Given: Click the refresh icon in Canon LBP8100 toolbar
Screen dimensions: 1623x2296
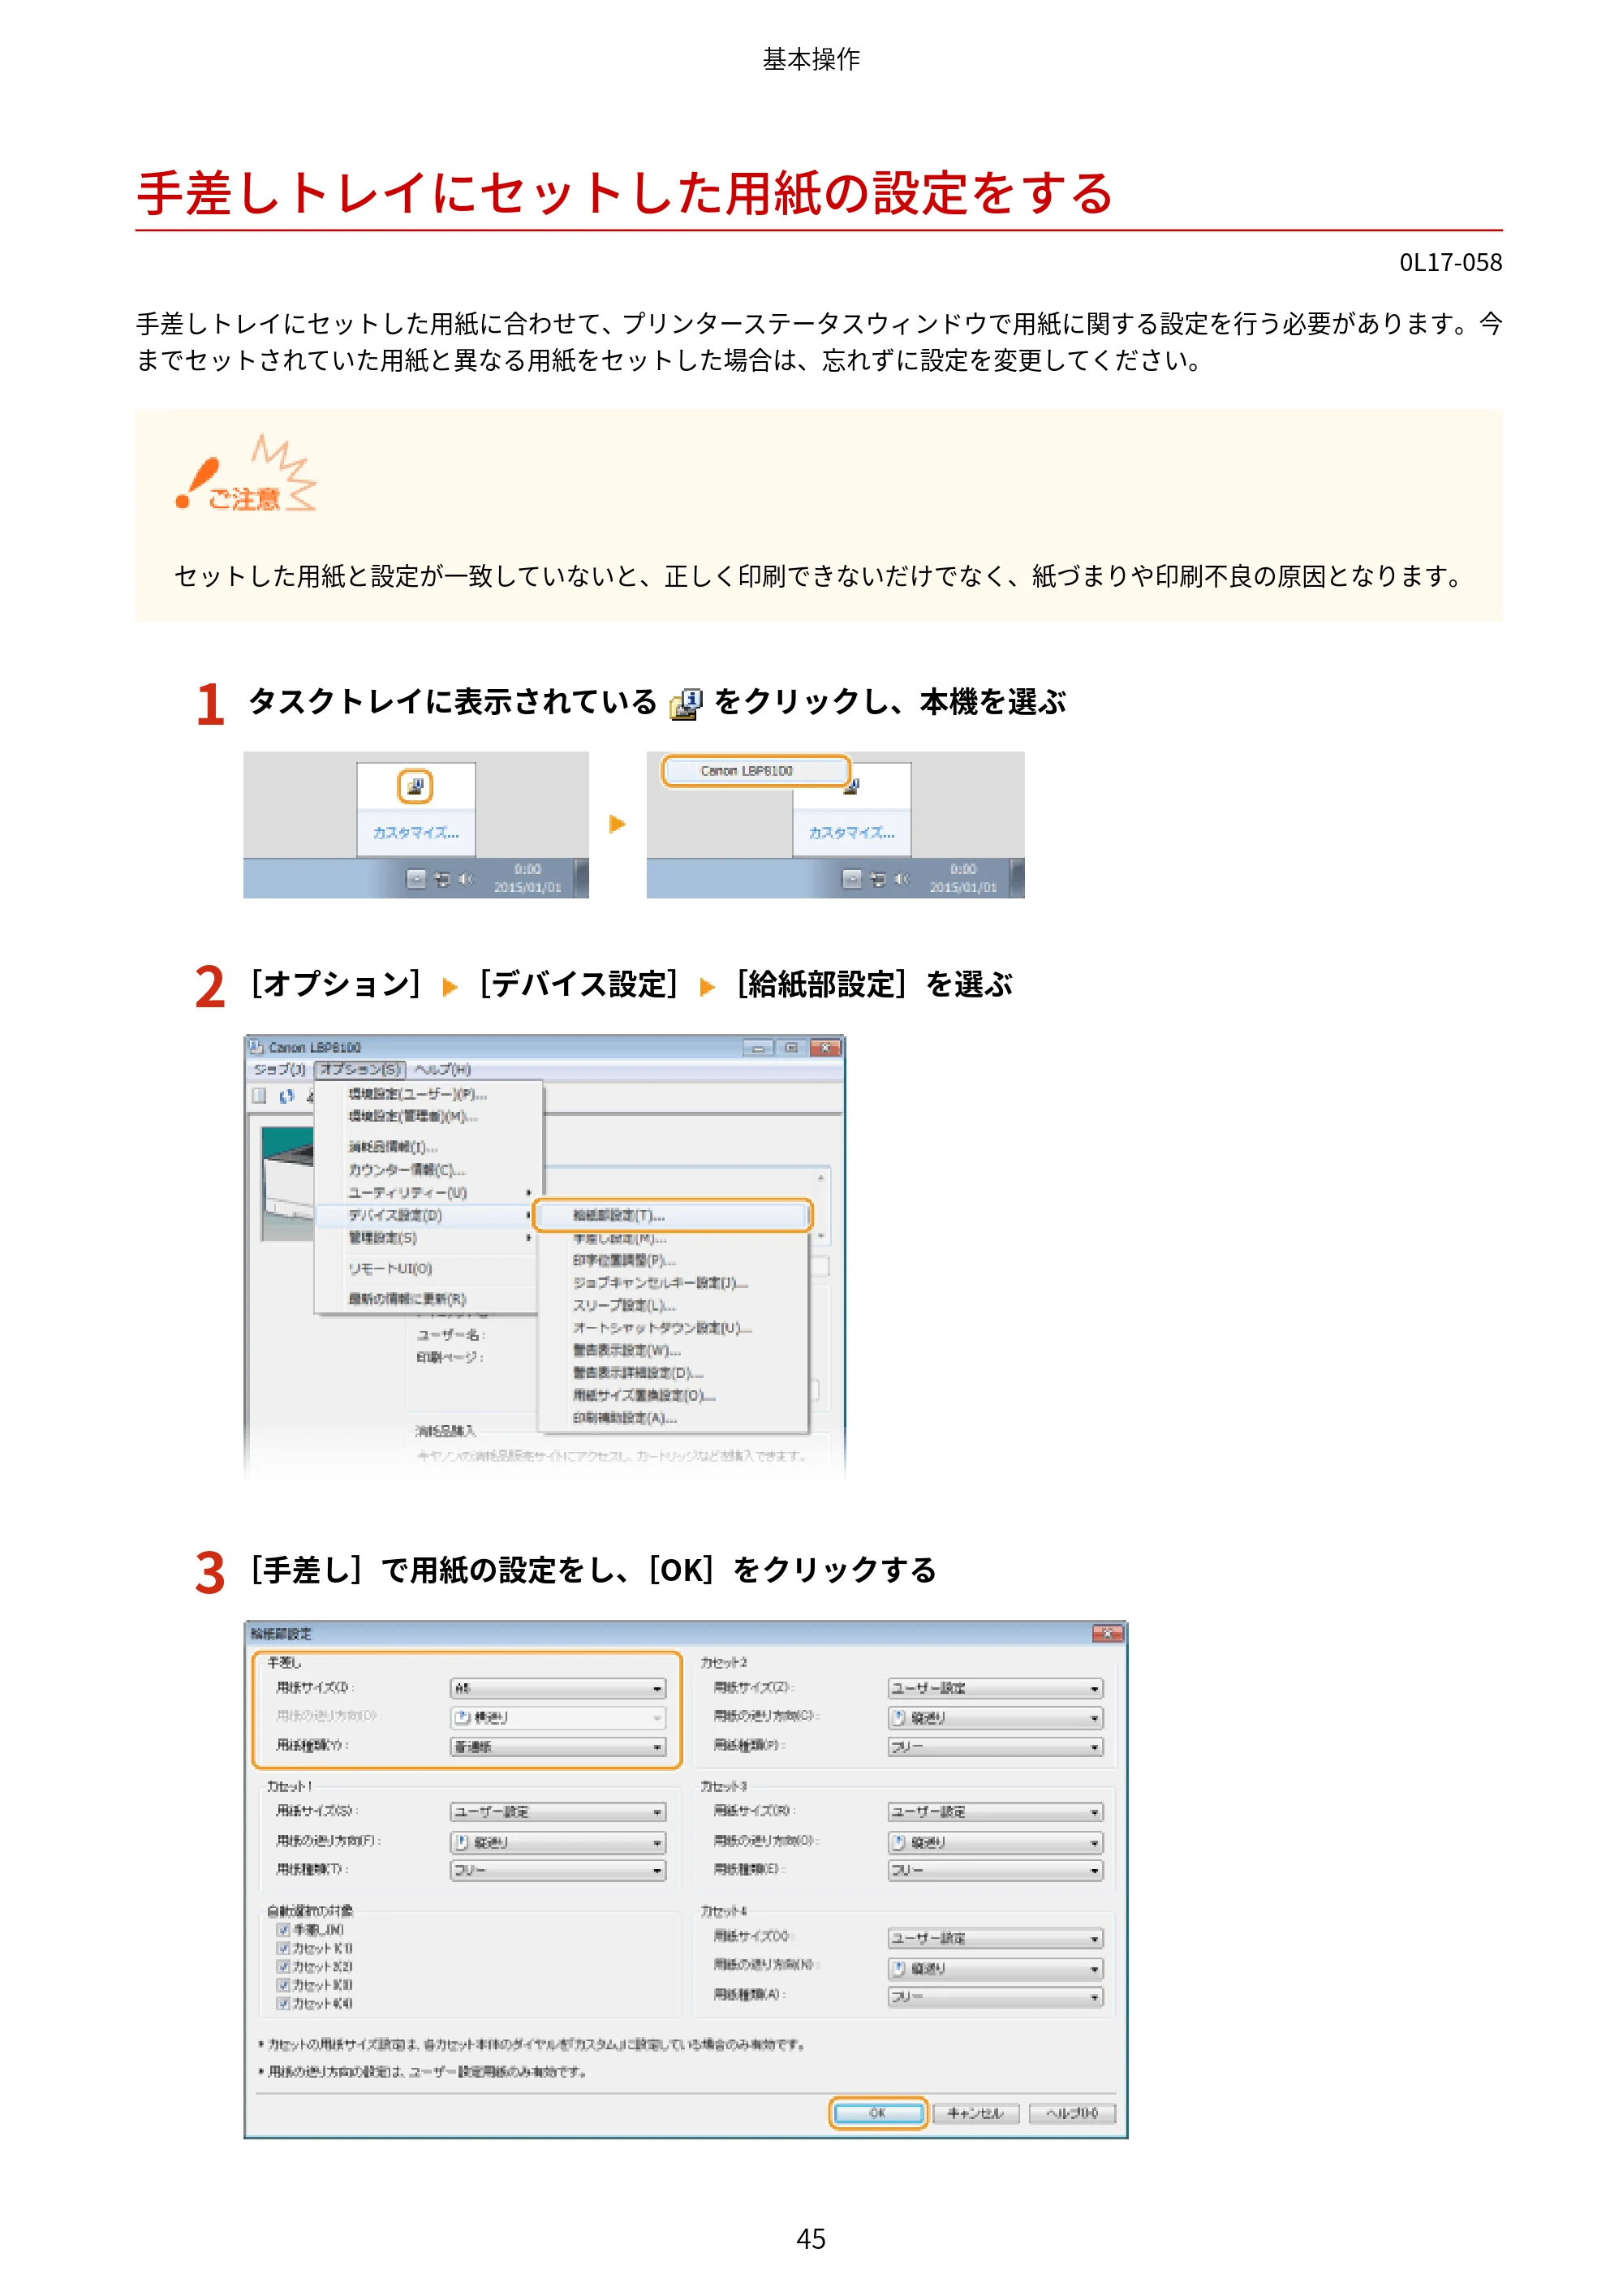Looking at the screenshot, I should coord(287,1096).
